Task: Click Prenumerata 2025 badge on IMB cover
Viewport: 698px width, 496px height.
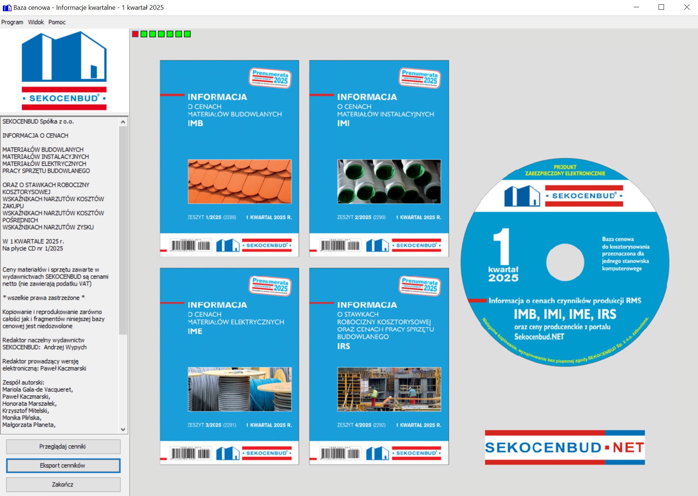Action: coord(270,78)
